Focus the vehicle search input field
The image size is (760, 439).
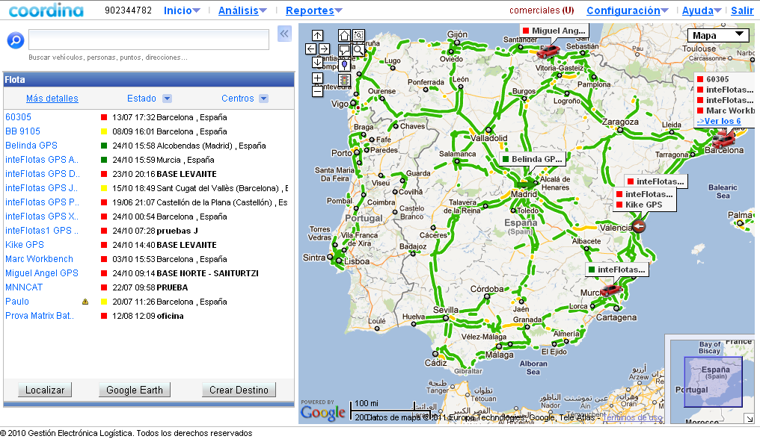coord(149,40)
